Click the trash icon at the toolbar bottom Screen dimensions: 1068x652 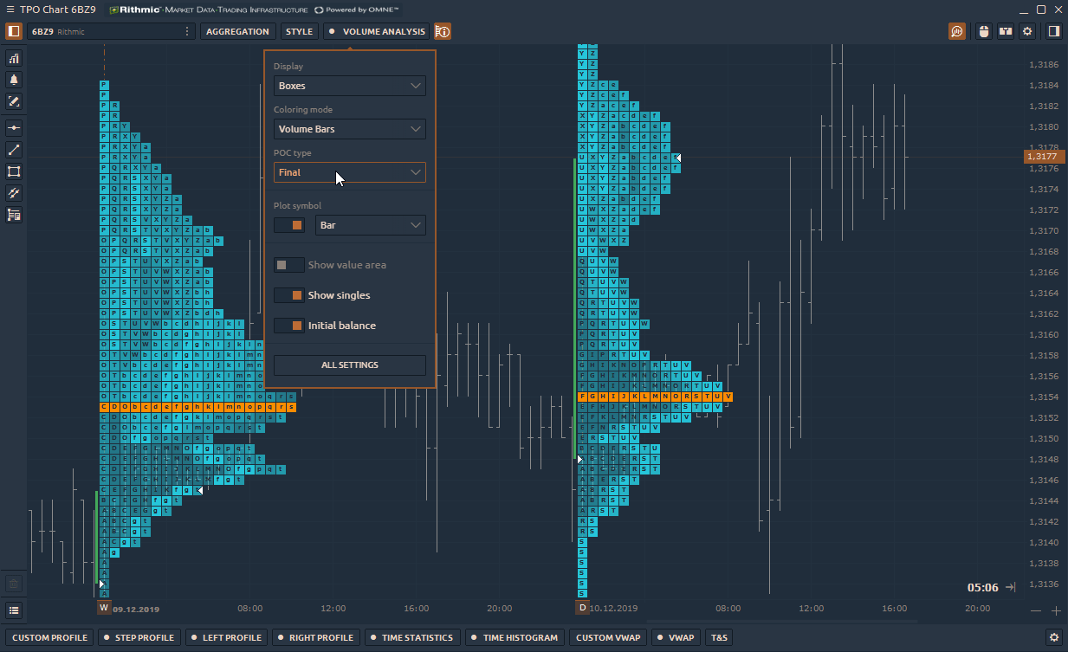click(14, 584)
